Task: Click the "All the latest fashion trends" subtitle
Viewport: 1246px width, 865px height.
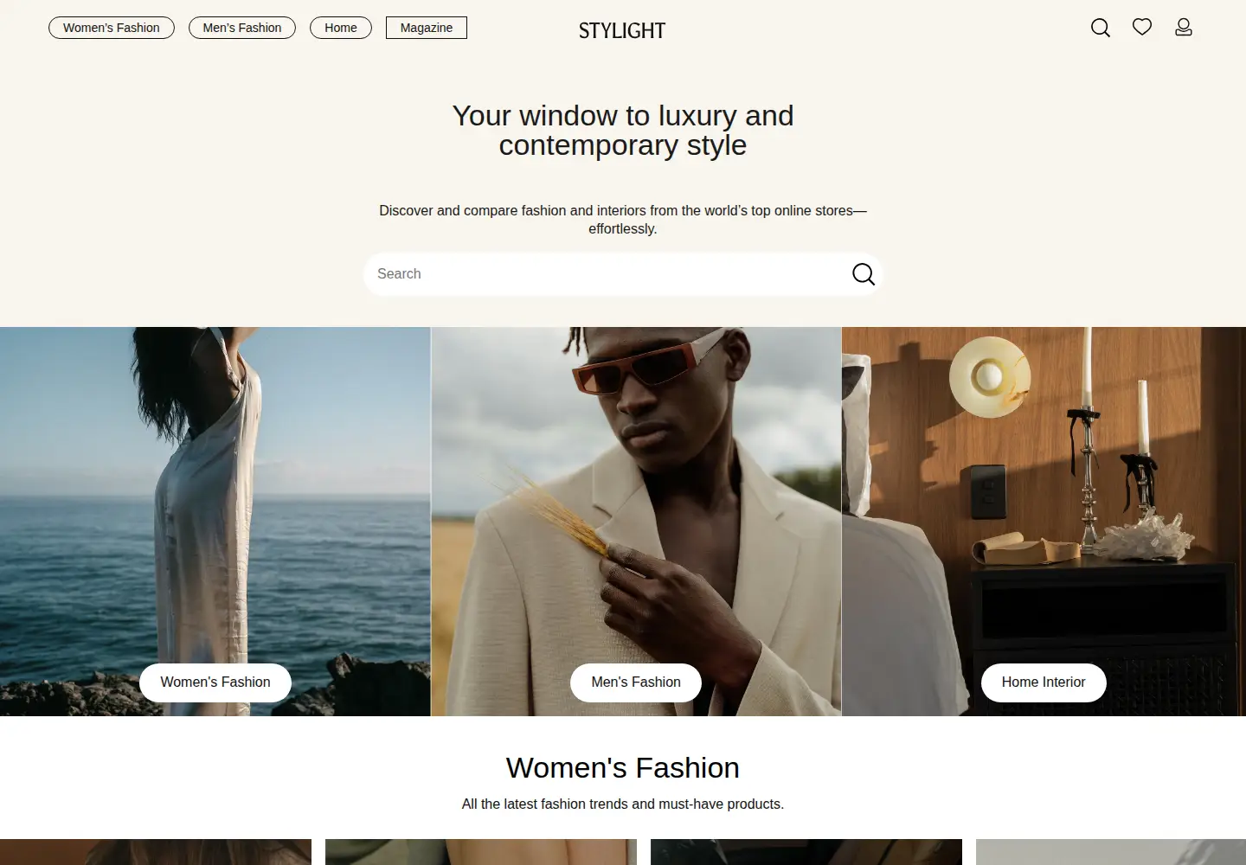Action: (x=623, y=804)
